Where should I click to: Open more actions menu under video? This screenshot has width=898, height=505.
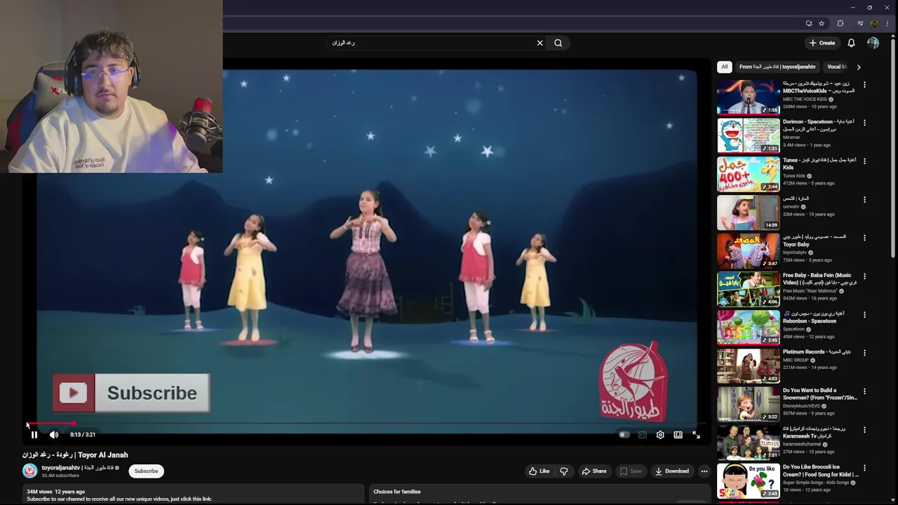pos(704,471)
